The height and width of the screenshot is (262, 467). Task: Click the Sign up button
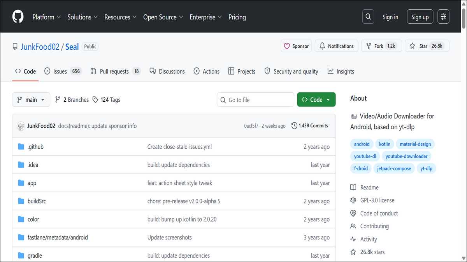[420, 17]
